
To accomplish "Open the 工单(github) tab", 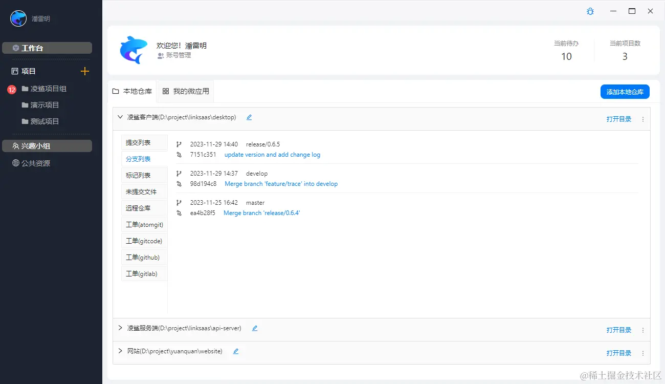I will [x=144, y=258].
